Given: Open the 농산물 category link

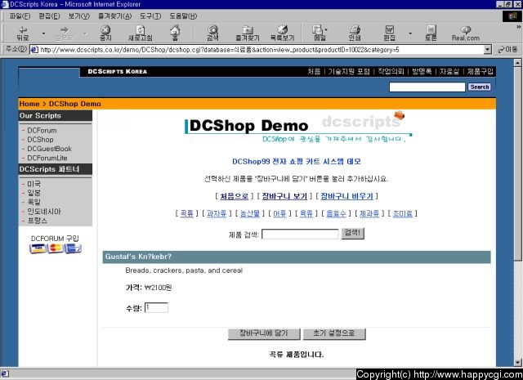Looking at the screenshot, I should 250,213.
